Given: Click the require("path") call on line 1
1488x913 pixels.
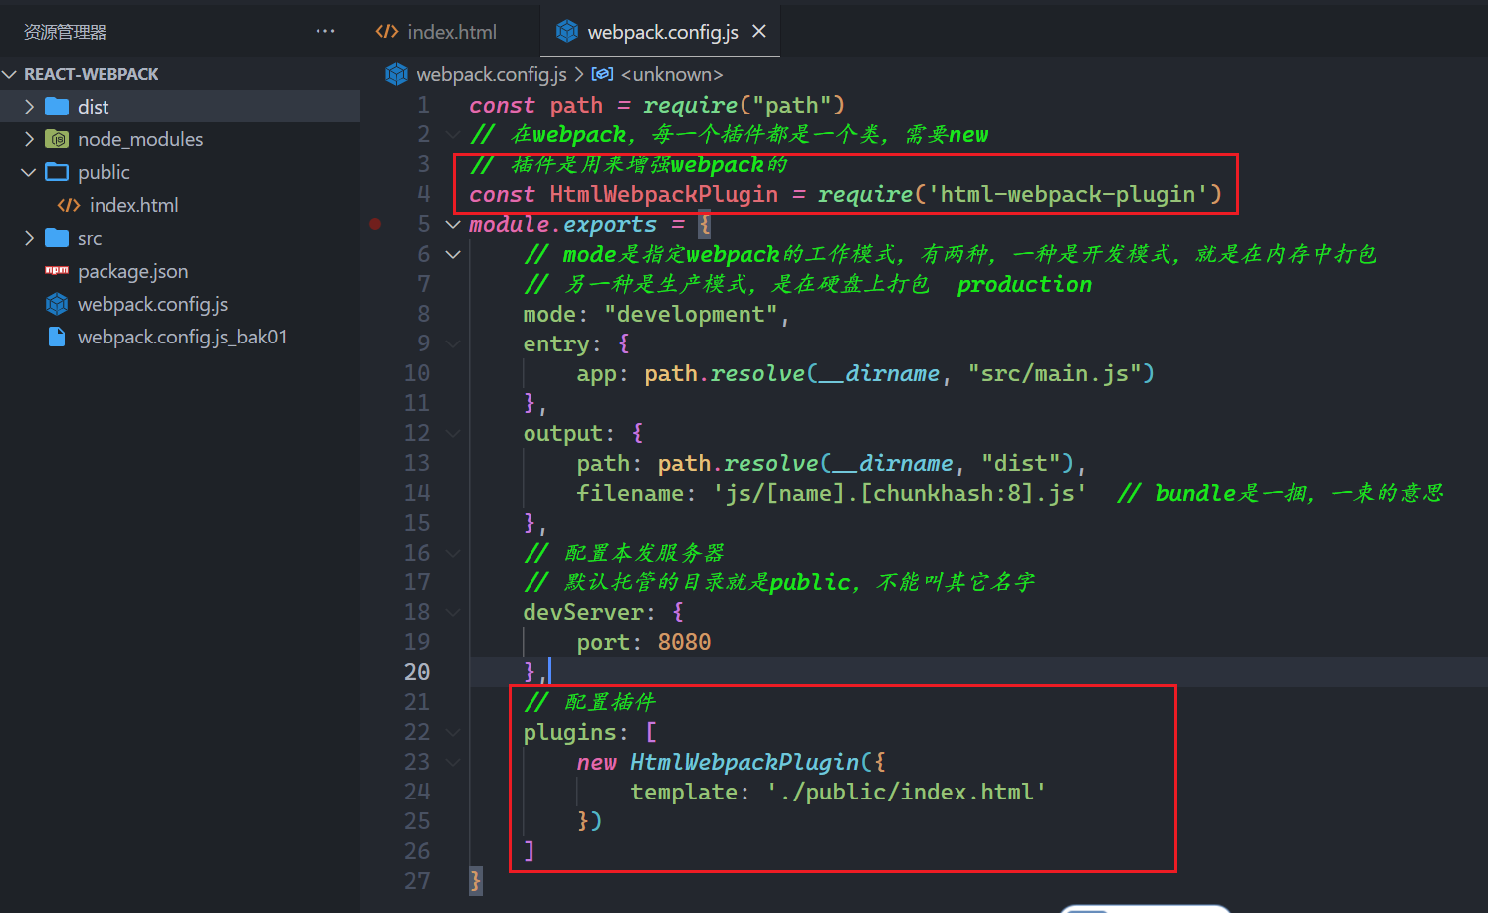Looking at the screenshot, I should 744,105.
